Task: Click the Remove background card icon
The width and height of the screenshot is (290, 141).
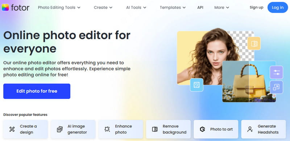Action: click(x=155, y=129)
